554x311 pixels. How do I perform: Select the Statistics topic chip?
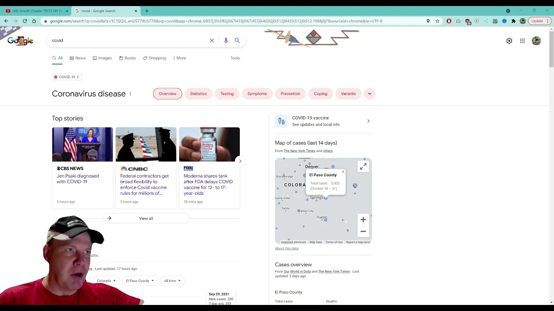click(198, 94)
